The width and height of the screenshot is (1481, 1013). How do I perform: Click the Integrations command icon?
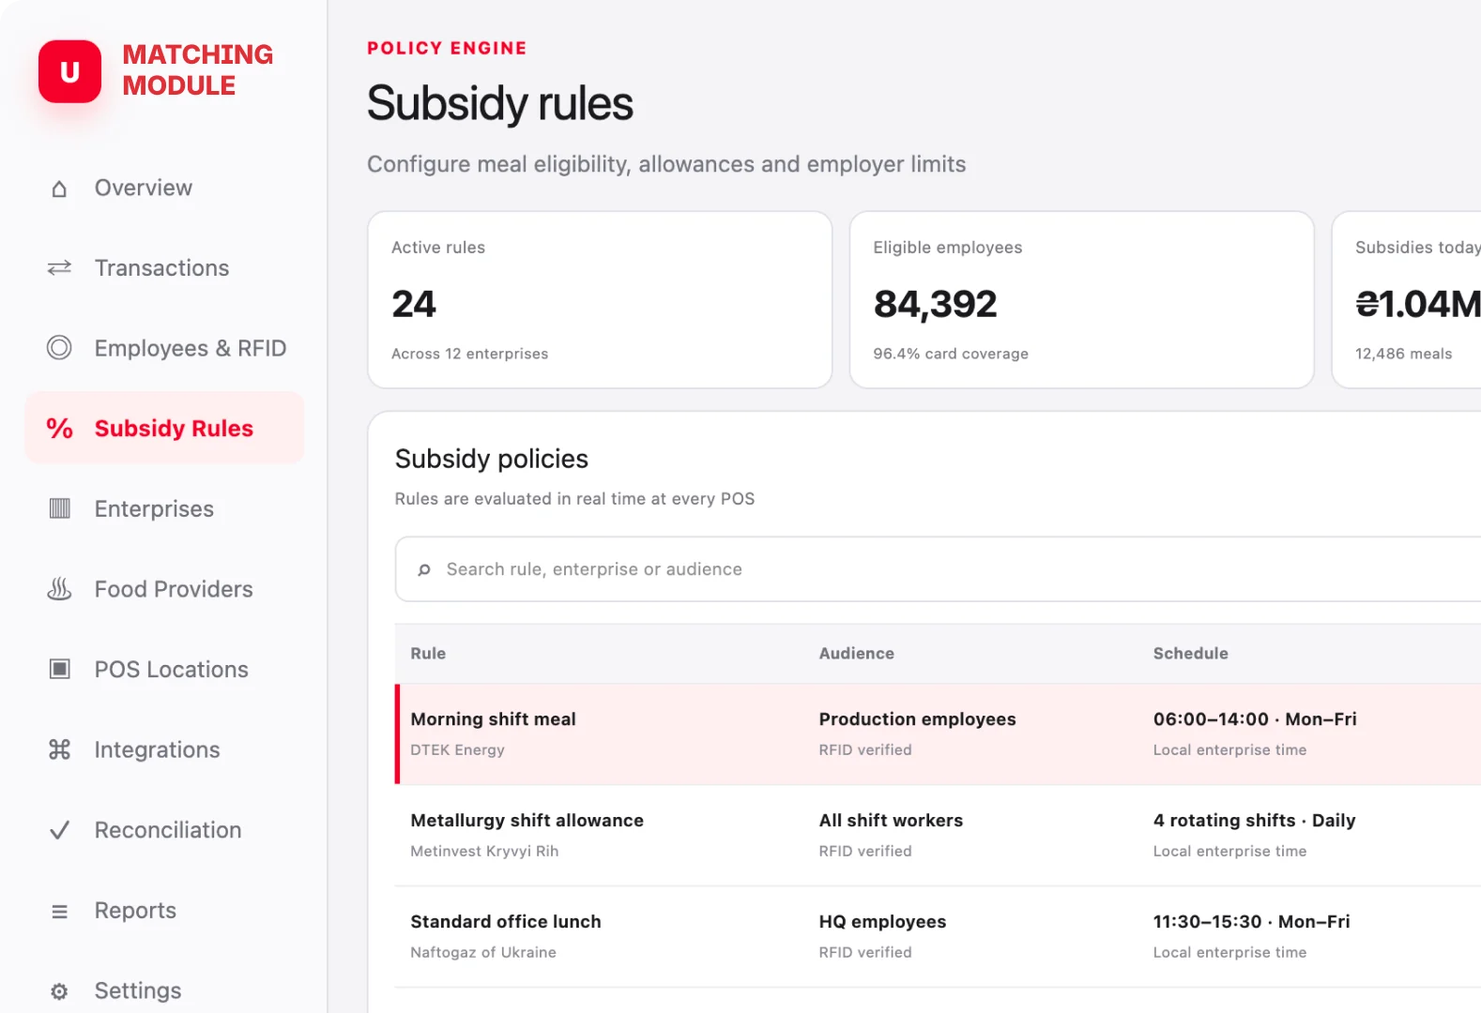[x=59, y=749]
